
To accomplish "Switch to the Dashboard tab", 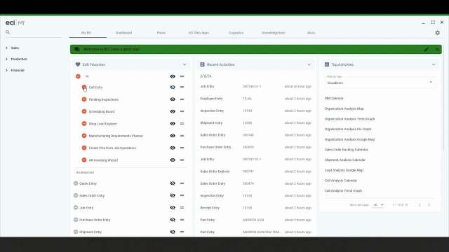I will [123, 33].
